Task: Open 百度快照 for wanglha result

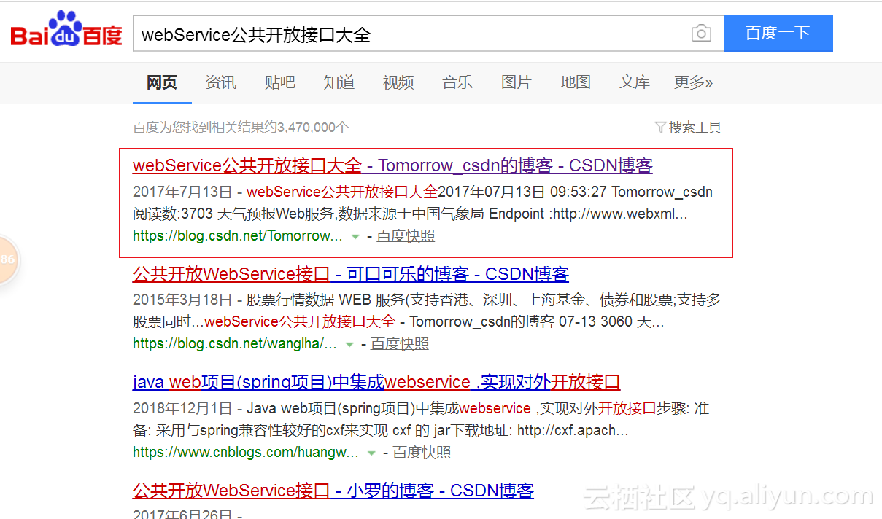Action: coord(400,343)
